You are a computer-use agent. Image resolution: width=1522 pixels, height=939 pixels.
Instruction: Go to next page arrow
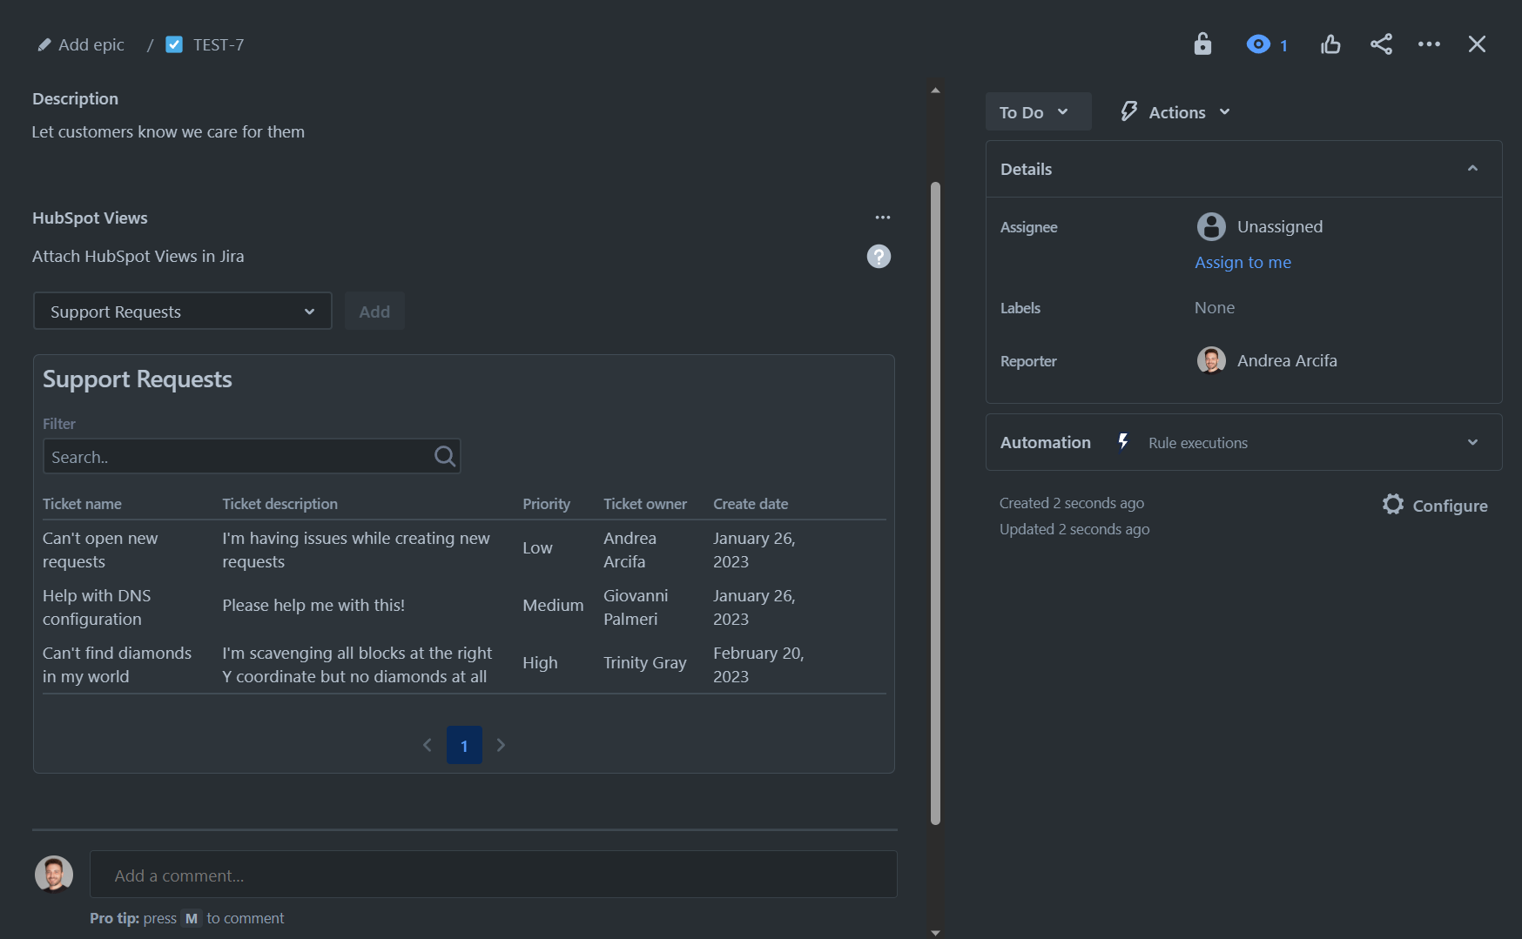point(501,744)
